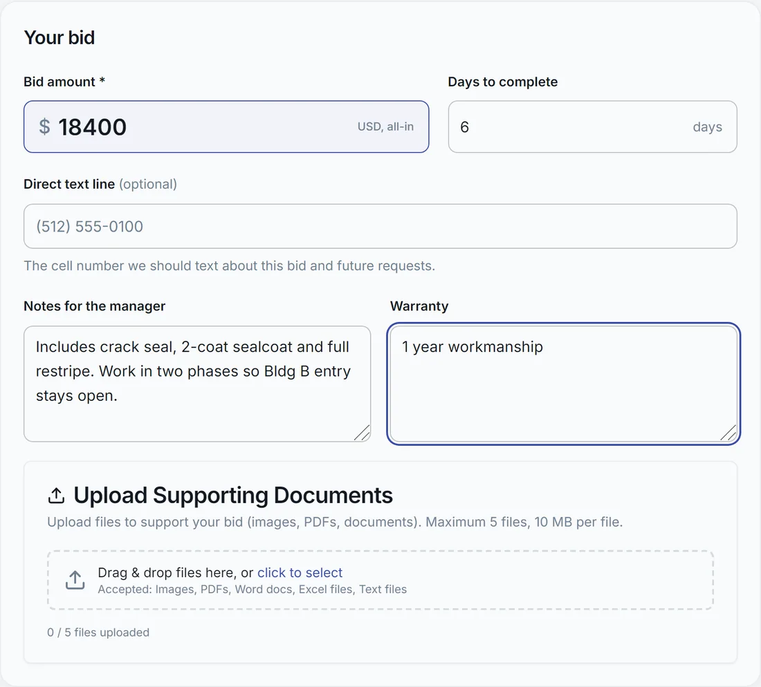Click the 'Days to complete' label

[x=503, y=82]
